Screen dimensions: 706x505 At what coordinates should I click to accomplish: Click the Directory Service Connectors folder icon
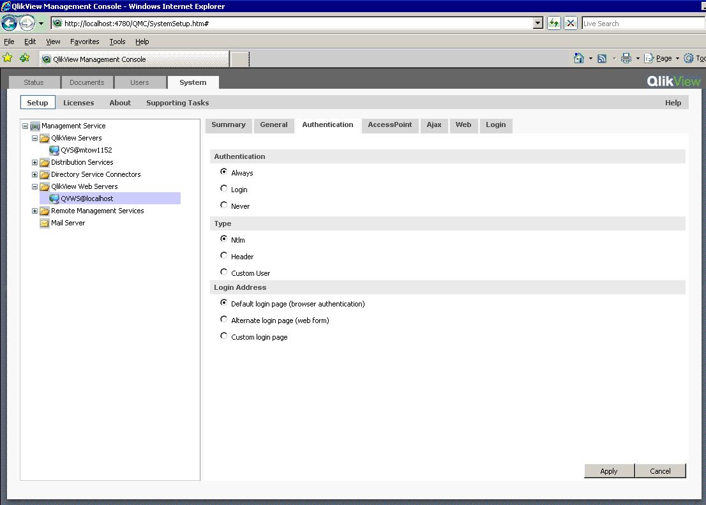[45, 175]
